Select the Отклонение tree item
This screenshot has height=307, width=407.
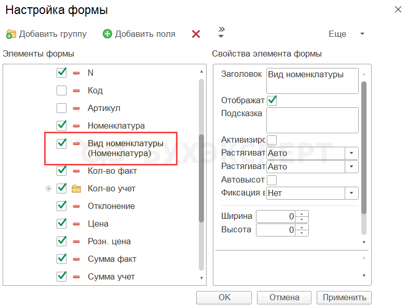tap(111, 206)
